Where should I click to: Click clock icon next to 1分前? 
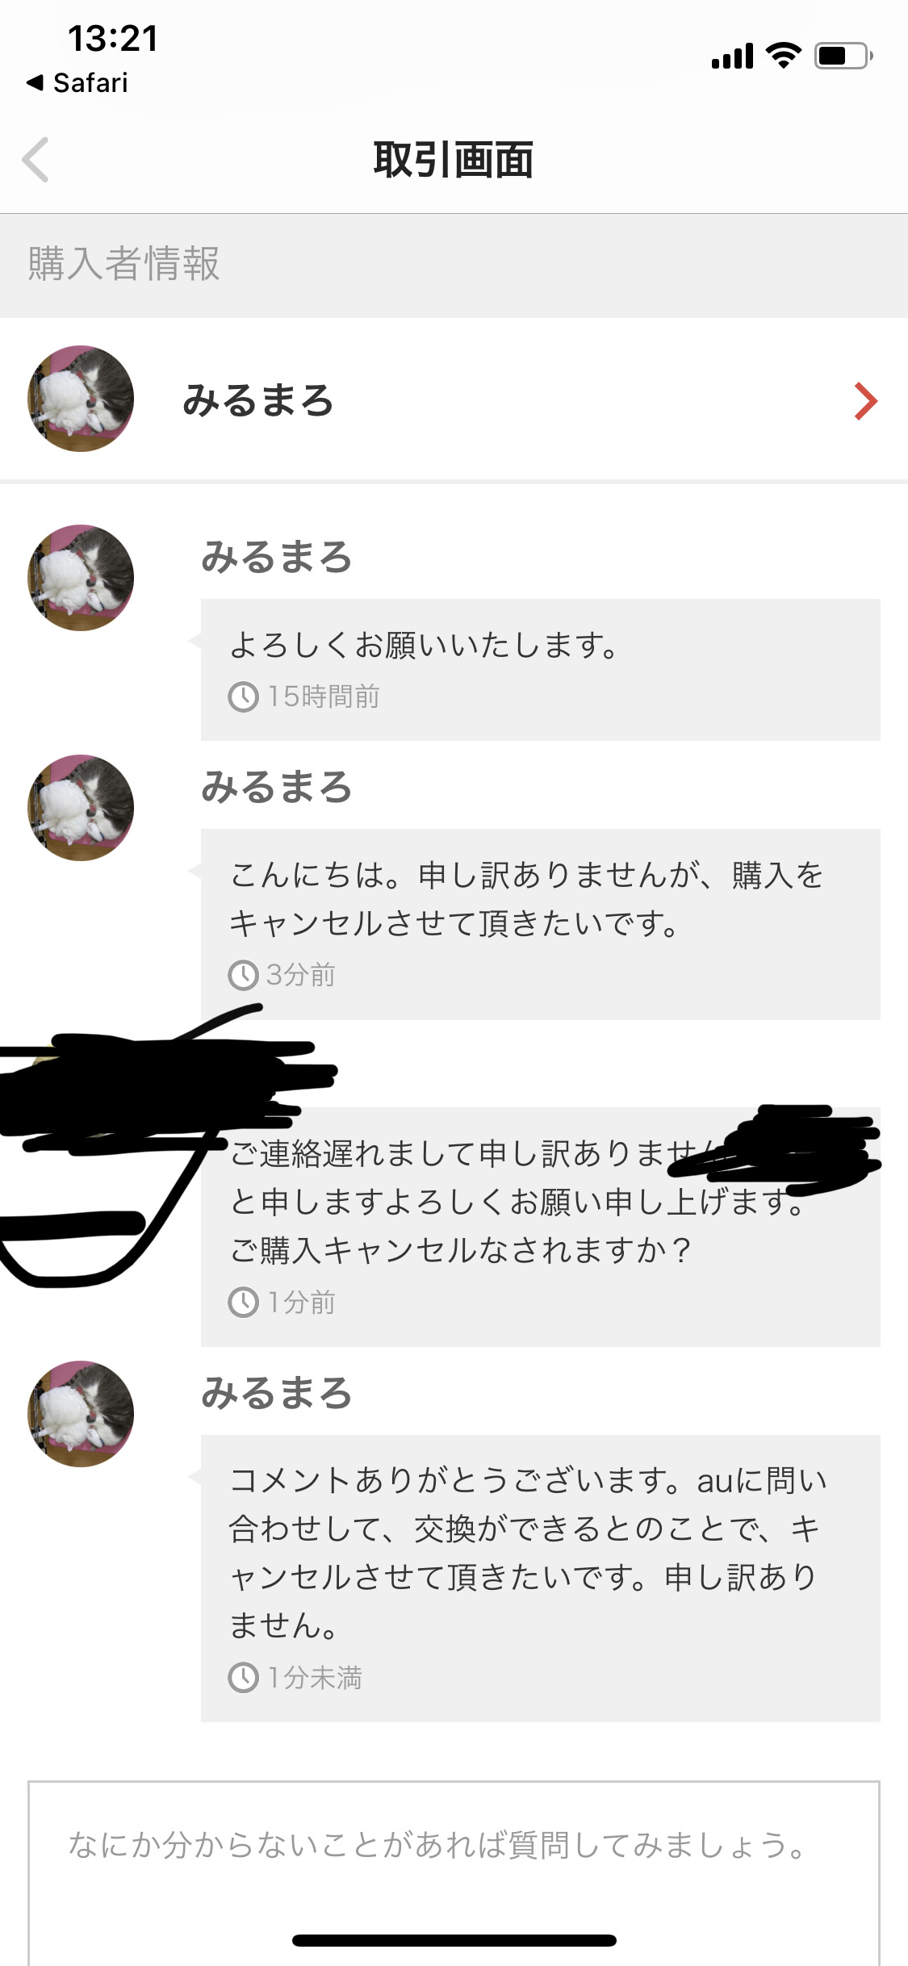point(243,1302)
